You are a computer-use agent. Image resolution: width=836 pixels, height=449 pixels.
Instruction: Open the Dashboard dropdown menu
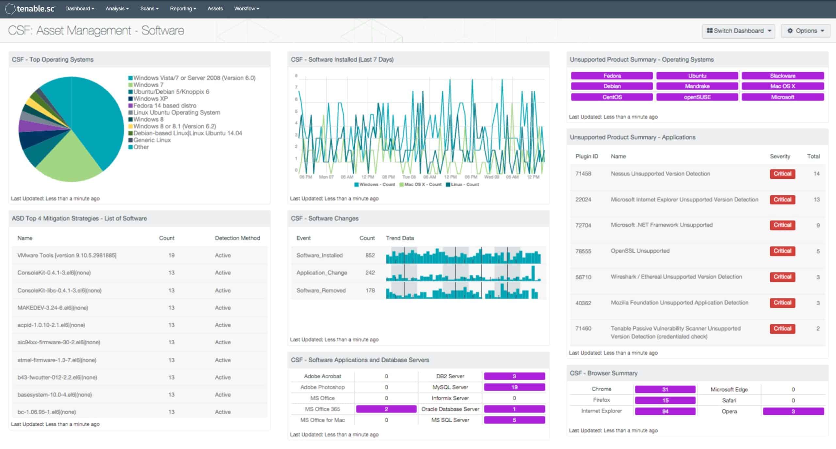click(x=80, y=9)
